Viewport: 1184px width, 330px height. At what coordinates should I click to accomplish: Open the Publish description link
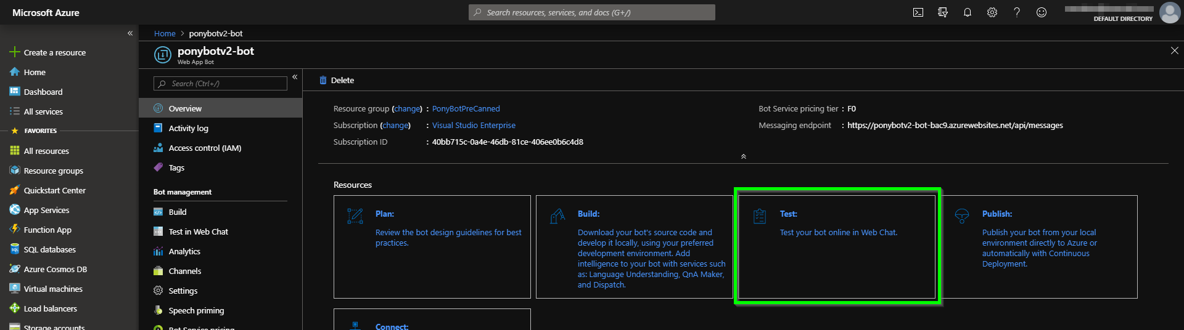(x=1040, y=248)
